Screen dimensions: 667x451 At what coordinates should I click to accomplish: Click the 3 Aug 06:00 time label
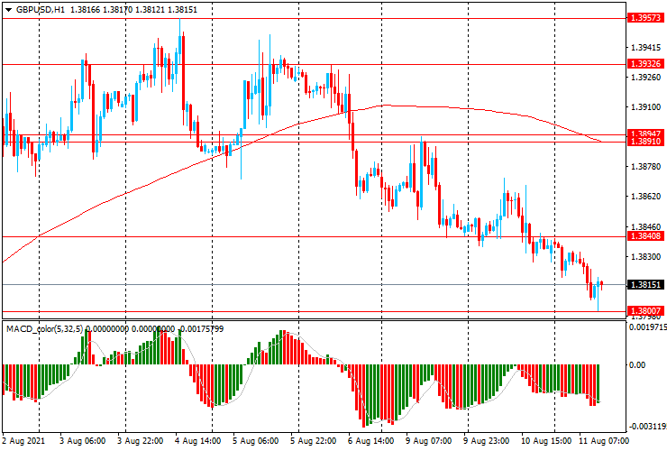click(x=83, y=440)
